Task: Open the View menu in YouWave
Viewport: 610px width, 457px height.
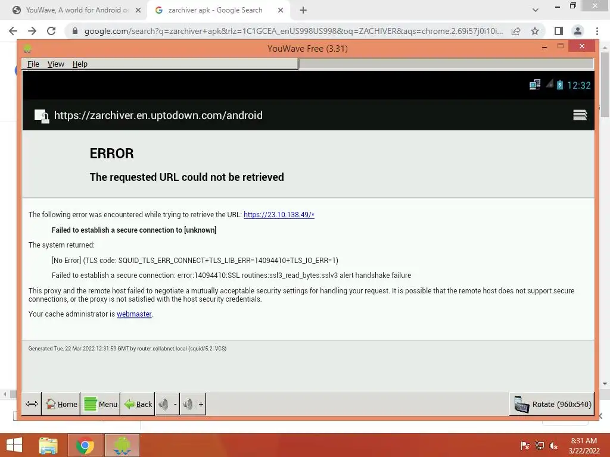Action: pos(55,64)
